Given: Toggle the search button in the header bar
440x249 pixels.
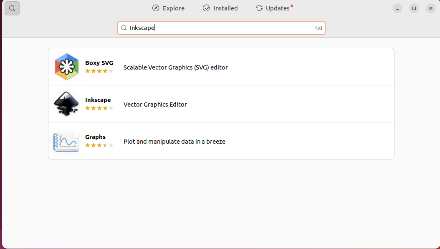Looking at the screenshot, I should 12,8.
